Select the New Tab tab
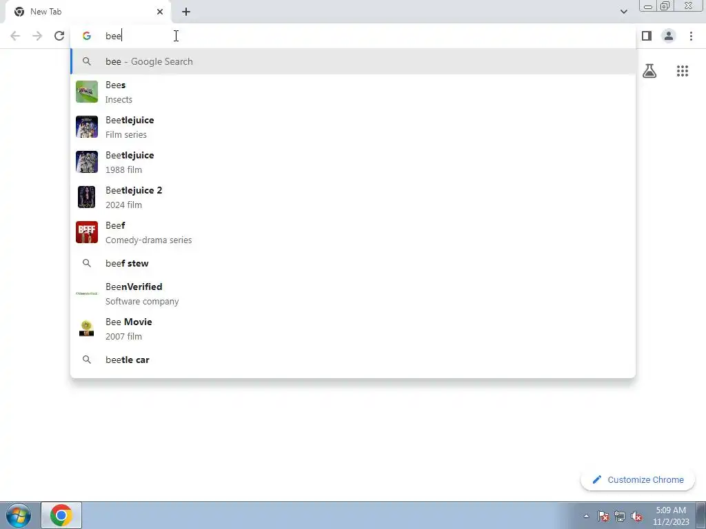Image resolution: width=706 pixels, height=529 pixels. (88, 12)
